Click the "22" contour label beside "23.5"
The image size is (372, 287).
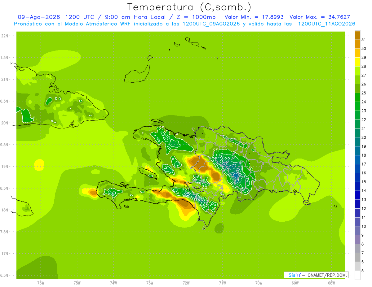coord(227,159)
